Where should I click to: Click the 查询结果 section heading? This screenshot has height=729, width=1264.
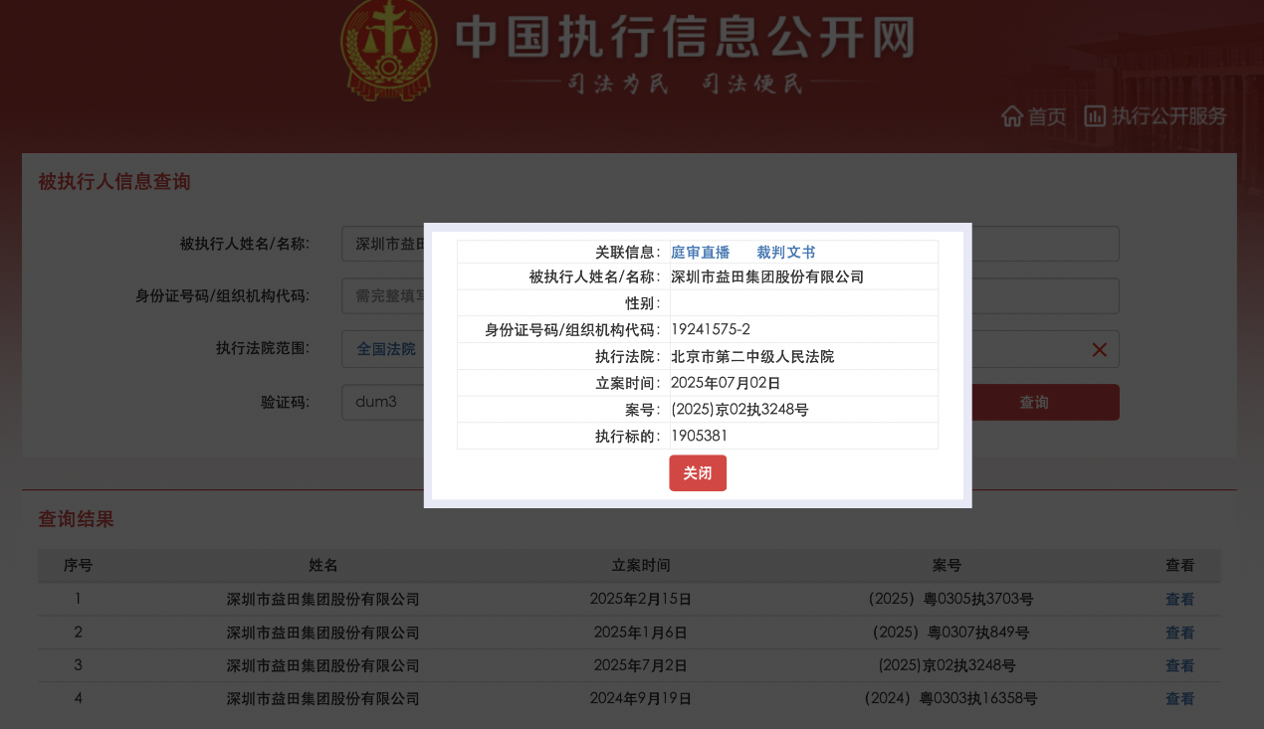(x=76, y=519)
